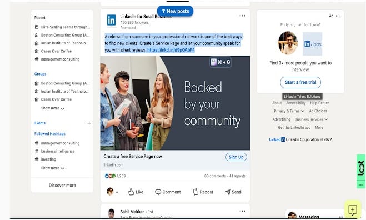The height and width of the screenshot is (220, 366).
Task: Open the LinkedIn for Small Business post options menu
Action: 242,16
